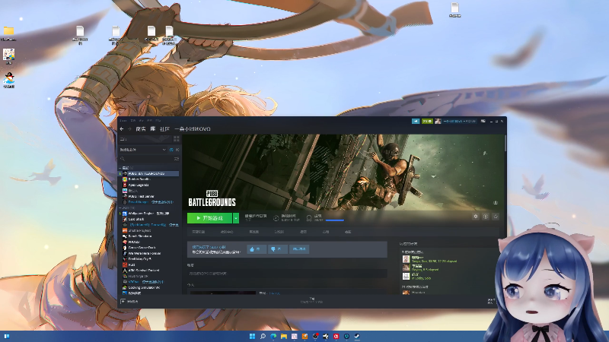Open launch options arrow beside play button
This screenshot has width=609, height=342.
(x=236, y=218)
